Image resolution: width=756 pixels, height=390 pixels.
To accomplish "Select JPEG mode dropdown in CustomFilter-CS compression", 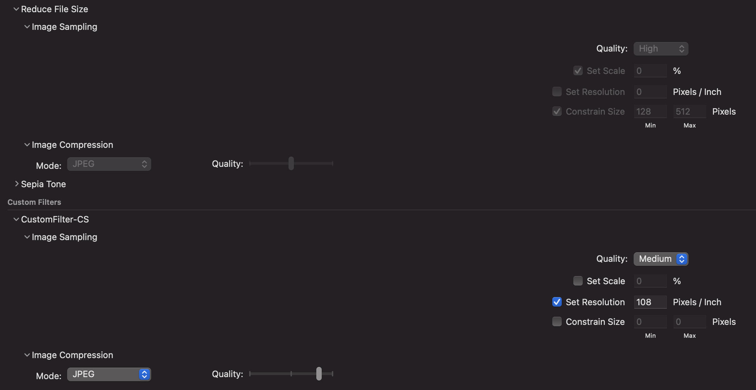I will pyautogui.click(x=109, y=374).
